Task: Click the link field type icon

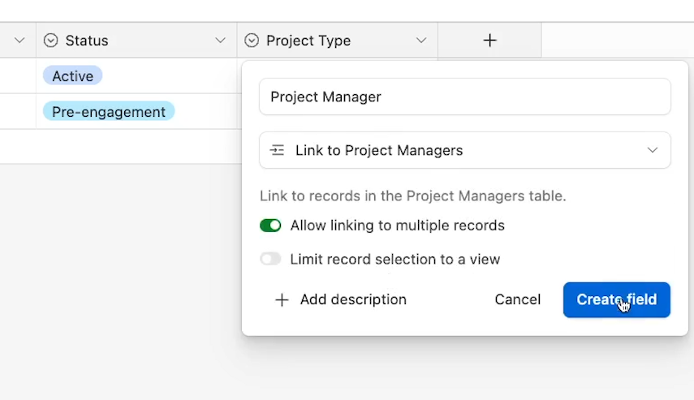Action: click(277, 150)
